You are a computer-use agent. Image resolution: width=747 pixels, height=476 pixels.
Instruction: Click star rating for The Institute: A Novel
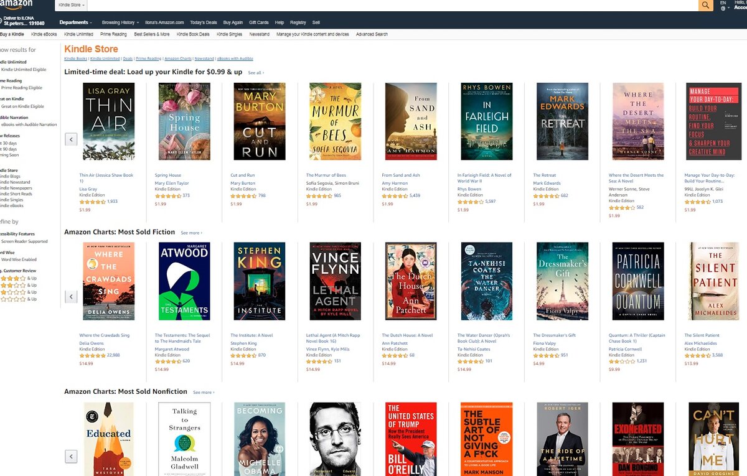tap(243, 355)
